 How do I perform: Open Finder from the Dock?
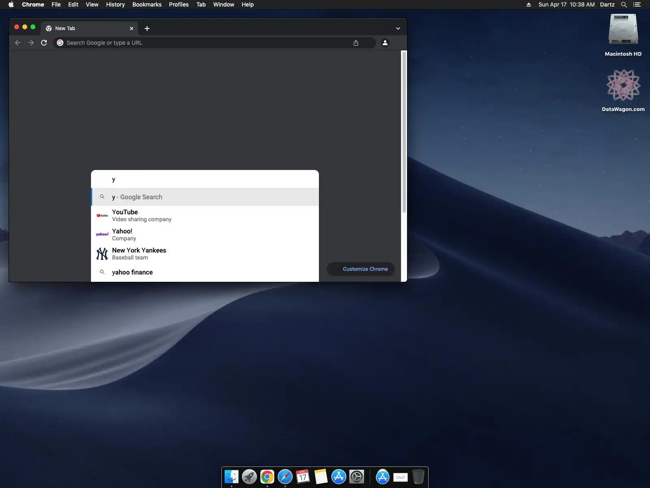[232, 477]
